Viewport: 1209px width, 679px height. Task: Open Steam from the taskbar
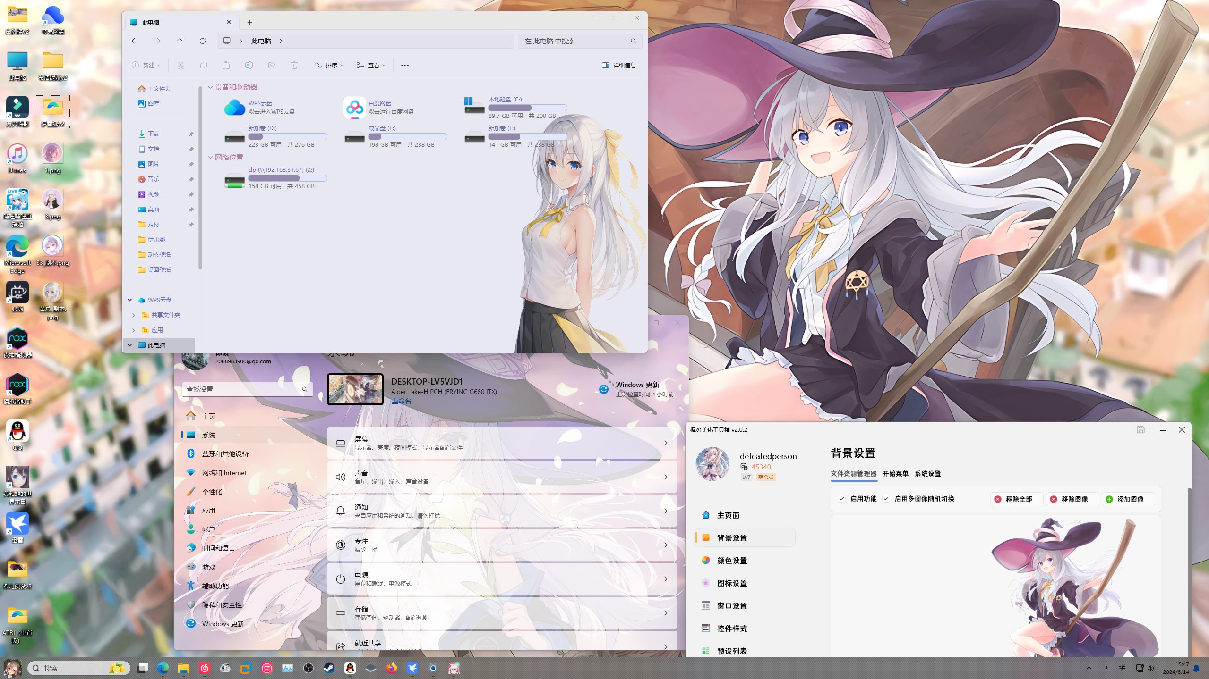[329, 668]
